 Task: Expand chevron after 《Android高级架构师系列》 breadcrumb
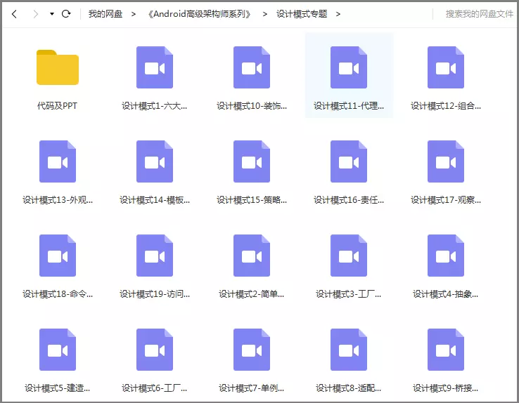[x=265, y=14]
